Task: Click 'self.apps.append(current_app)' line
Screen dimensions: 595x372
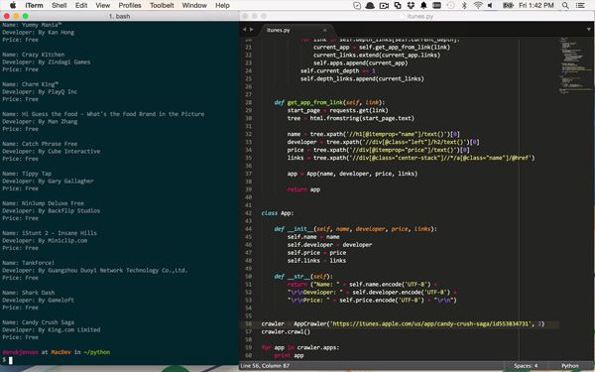Action: [x=361, y=63]
